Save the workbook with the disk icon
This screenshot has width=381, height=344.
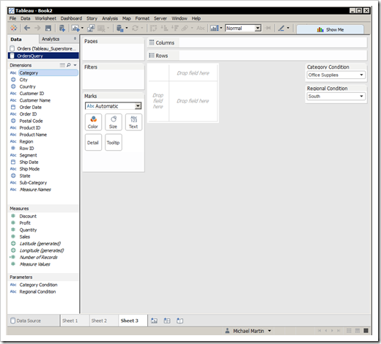pos(48,28)
